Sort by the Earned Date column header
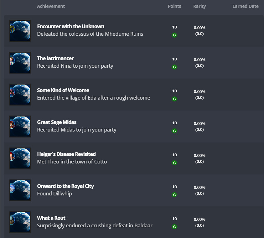 click(245, 6)
